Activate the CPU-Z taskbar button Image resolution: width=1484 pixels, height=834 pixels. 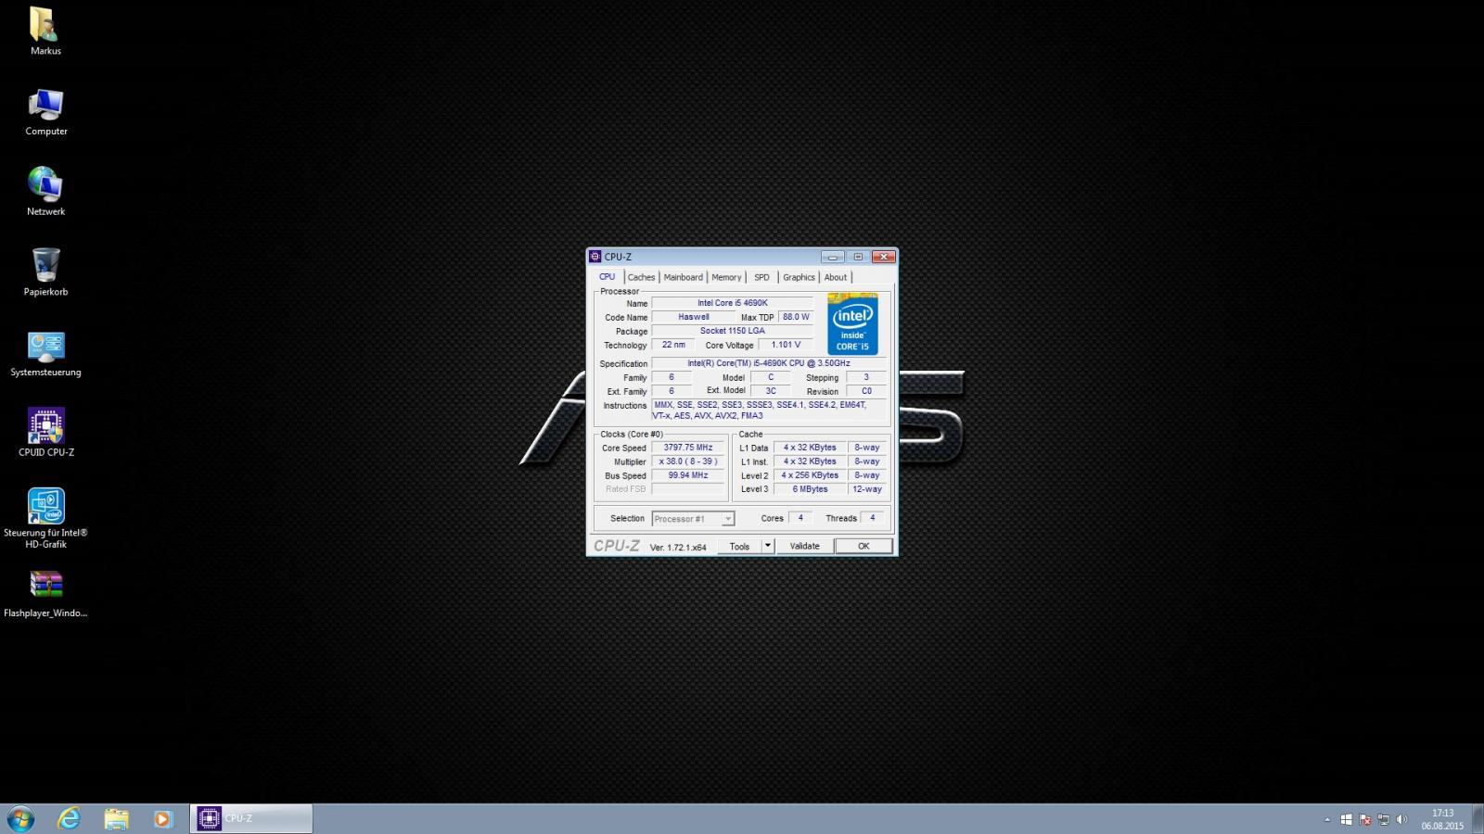pyautogui.click(x=251, y=818)
